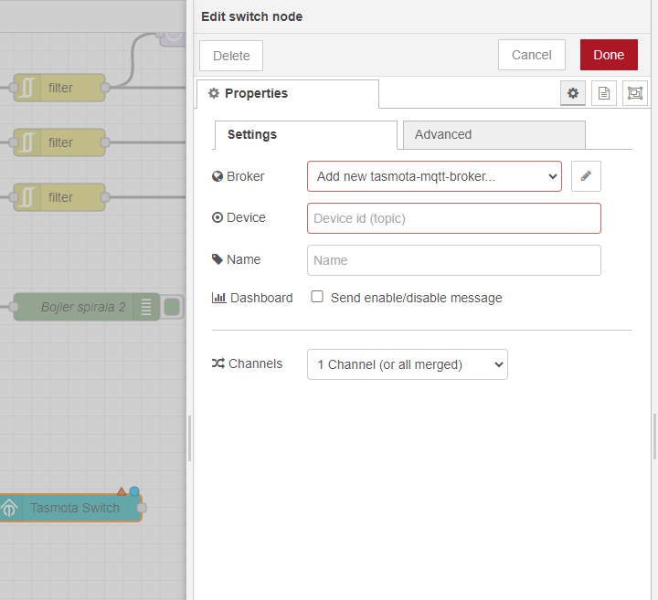Focus the Device id topic field
Viewport: 658px width, 600px height.
click(x=453, y=218)
